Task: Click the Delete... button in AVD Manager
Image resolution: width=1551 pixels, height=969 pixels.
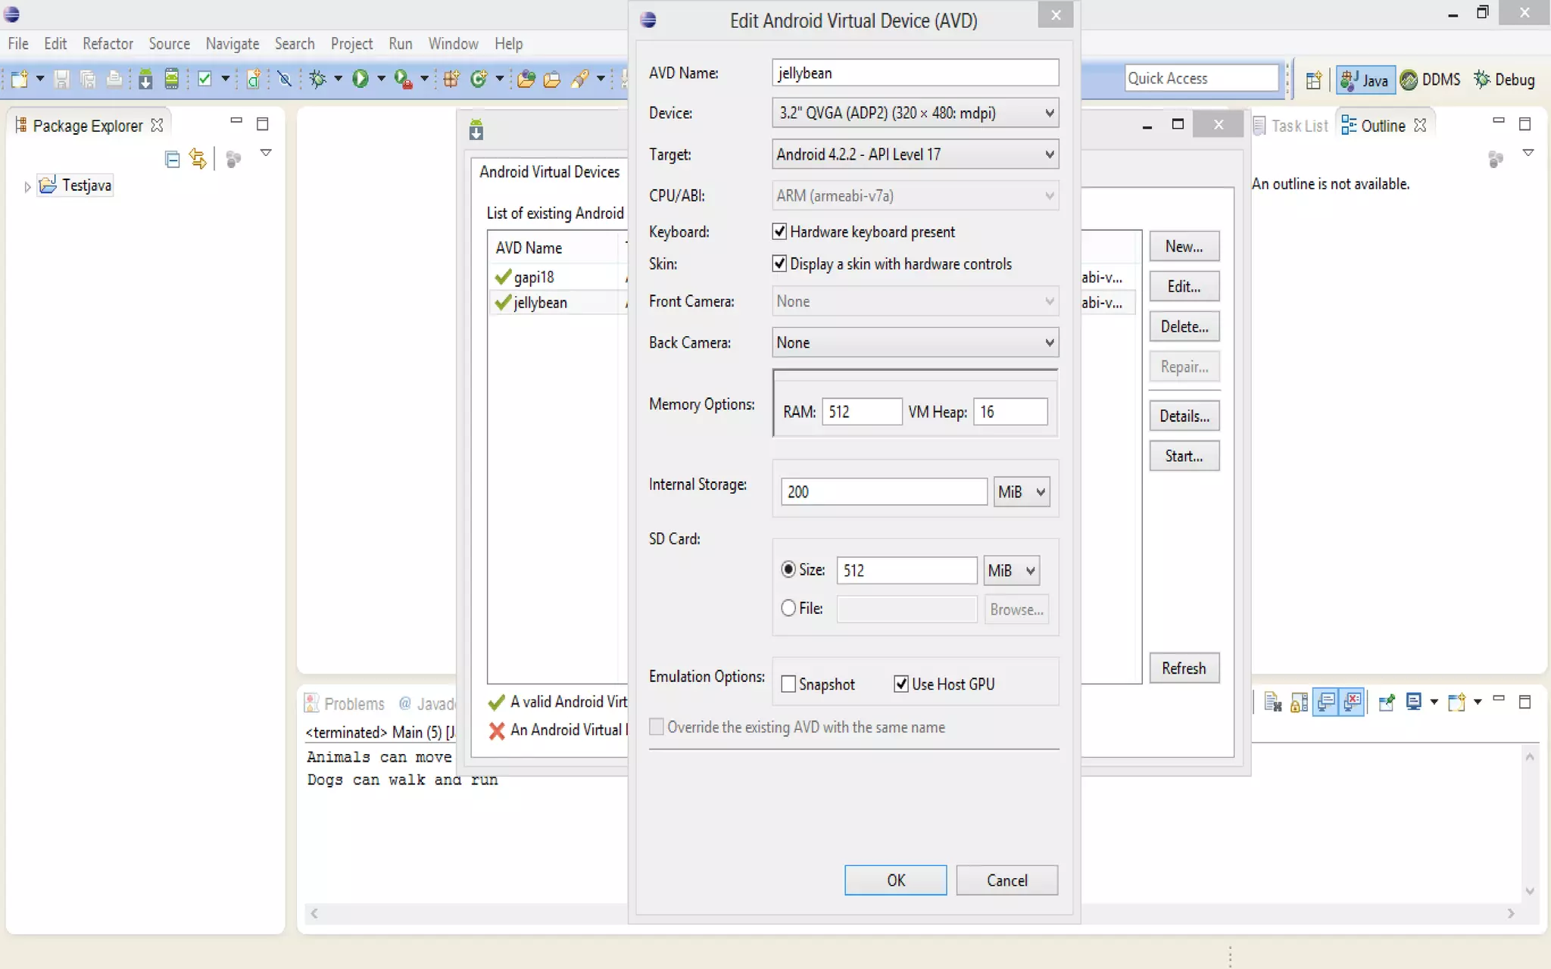Action: [x=1184, y=327]
